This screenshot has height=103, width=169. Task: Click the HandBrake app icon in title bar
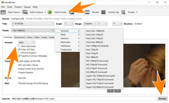[x=2, y=2]
